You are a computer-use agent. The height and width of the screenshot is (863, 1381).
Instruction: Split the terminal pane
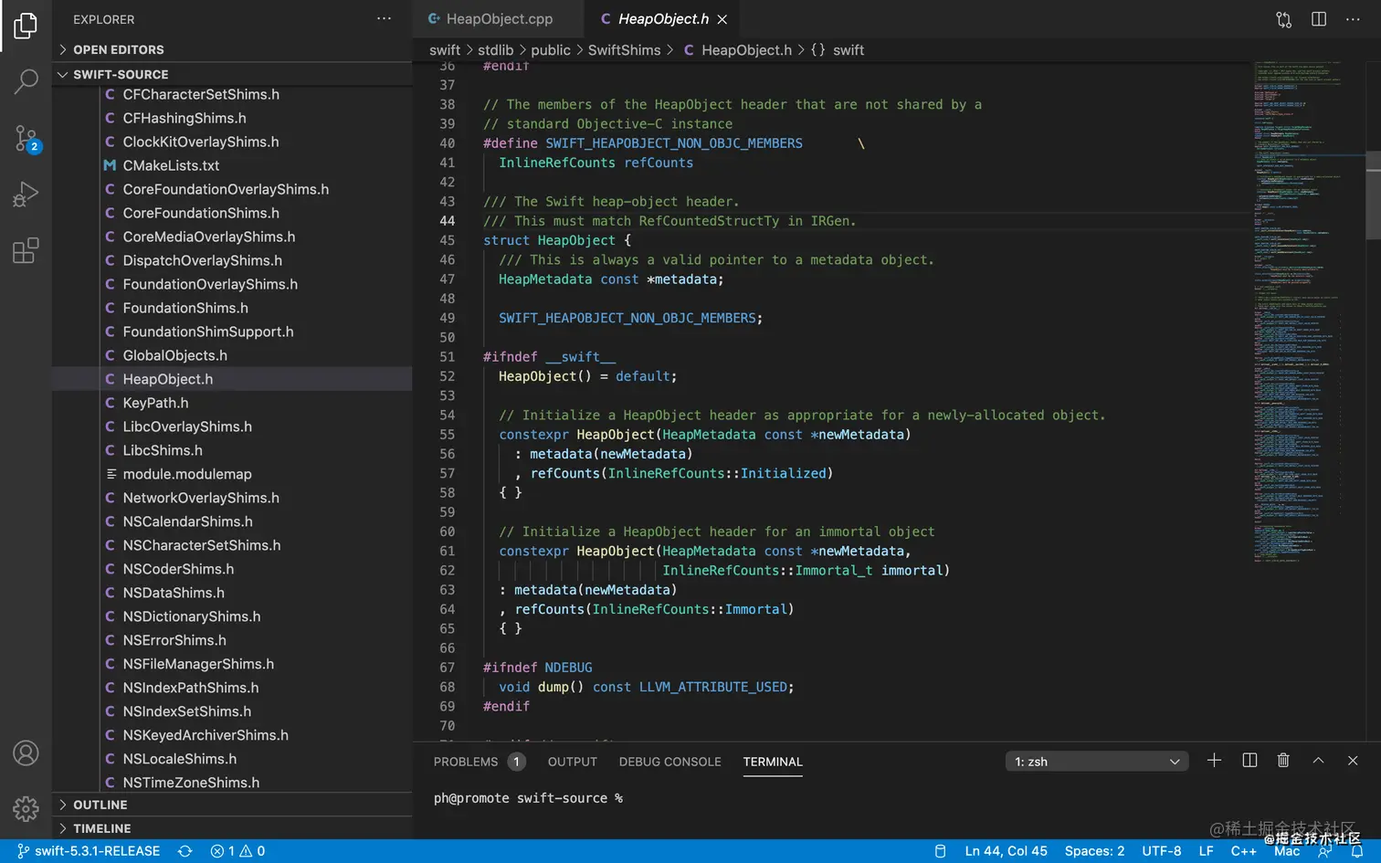tap(1249, 761)
